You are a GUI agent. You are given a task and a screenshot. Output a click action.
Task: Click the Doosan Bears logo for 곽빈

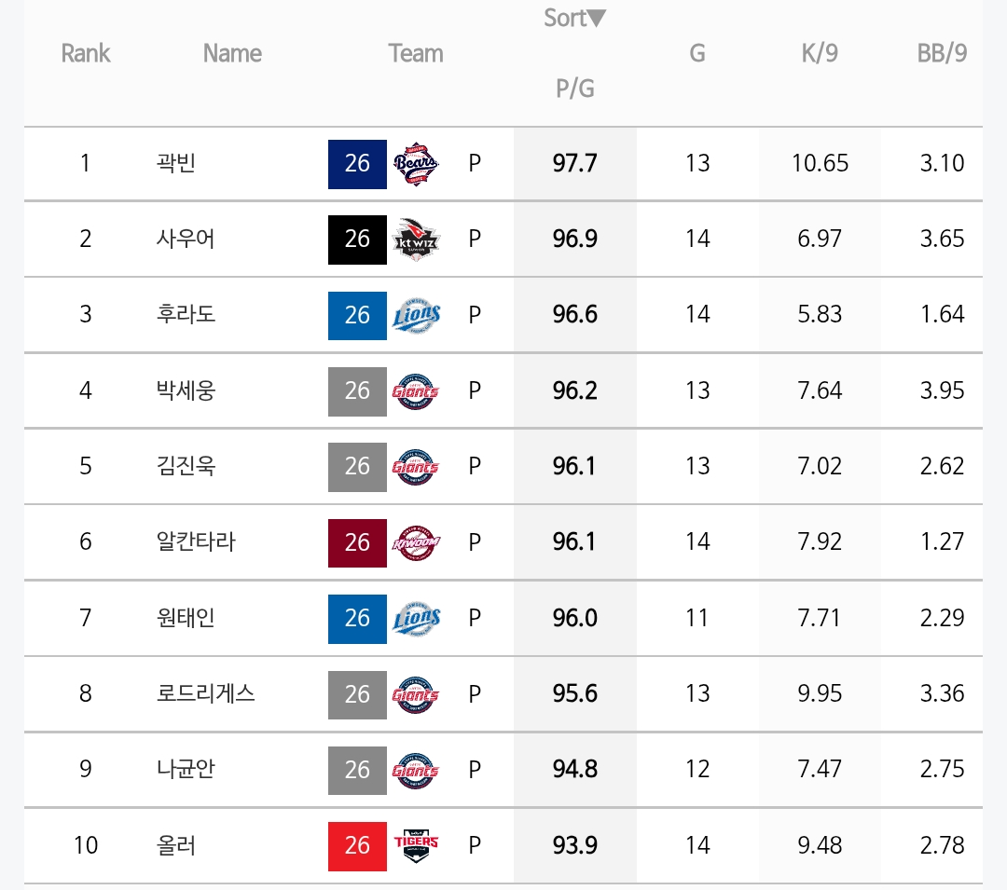point(416,164)
